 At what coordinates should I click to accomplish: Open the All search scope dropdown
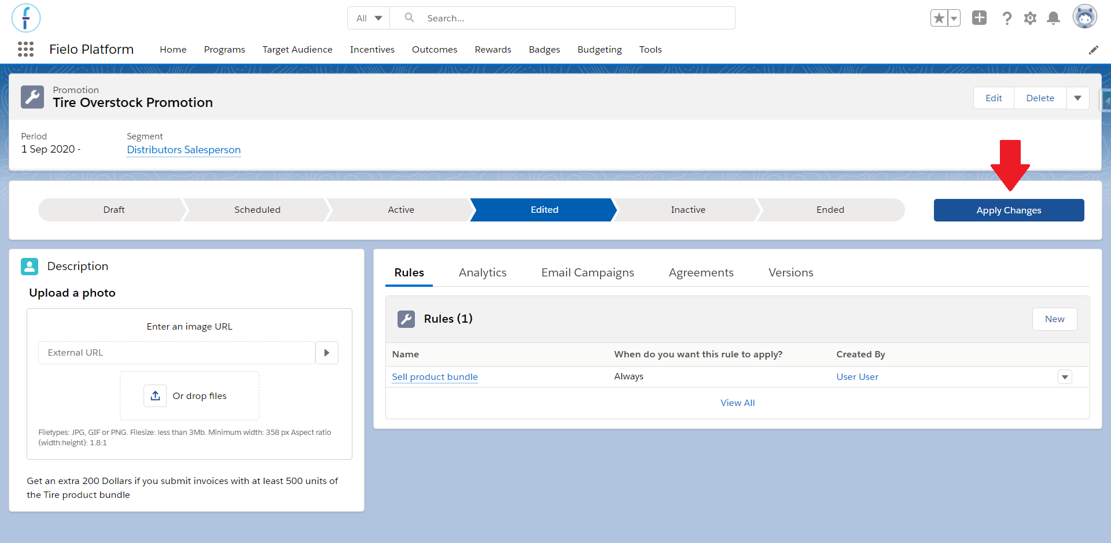coord(369,18)
